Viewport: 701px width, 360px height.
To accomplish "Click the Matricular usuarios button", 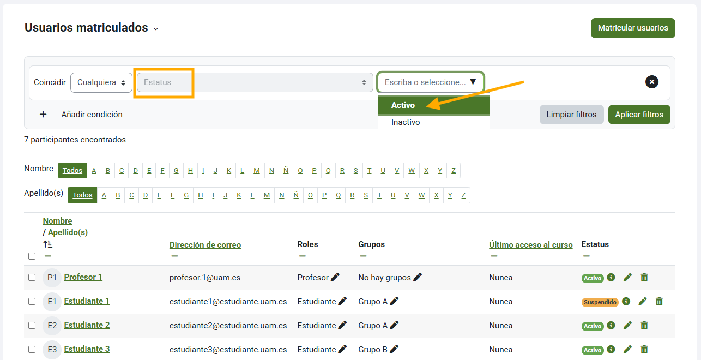I will click(632, 28).
